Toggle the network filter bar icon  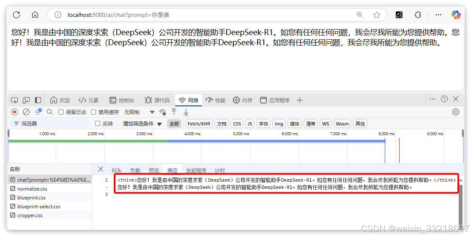pos(38,112)
